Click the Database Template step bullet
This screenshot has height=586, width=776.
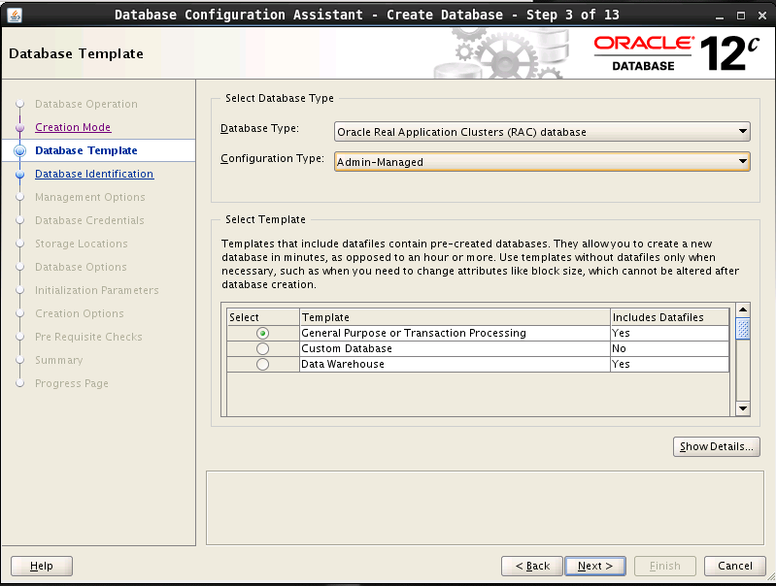coord(18,151)
